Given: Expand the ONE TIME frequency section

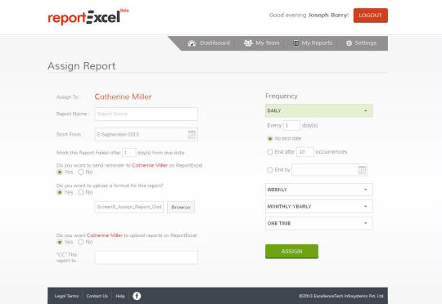Looking at the screenshot, I should click(x=319, y=223).
